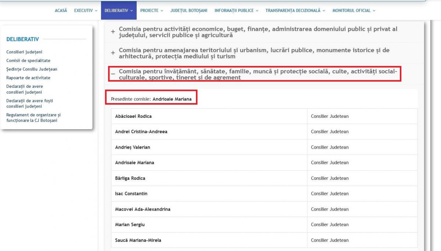
Task: Expand the urbanism commission plus icon
Action: coord(113,53)
